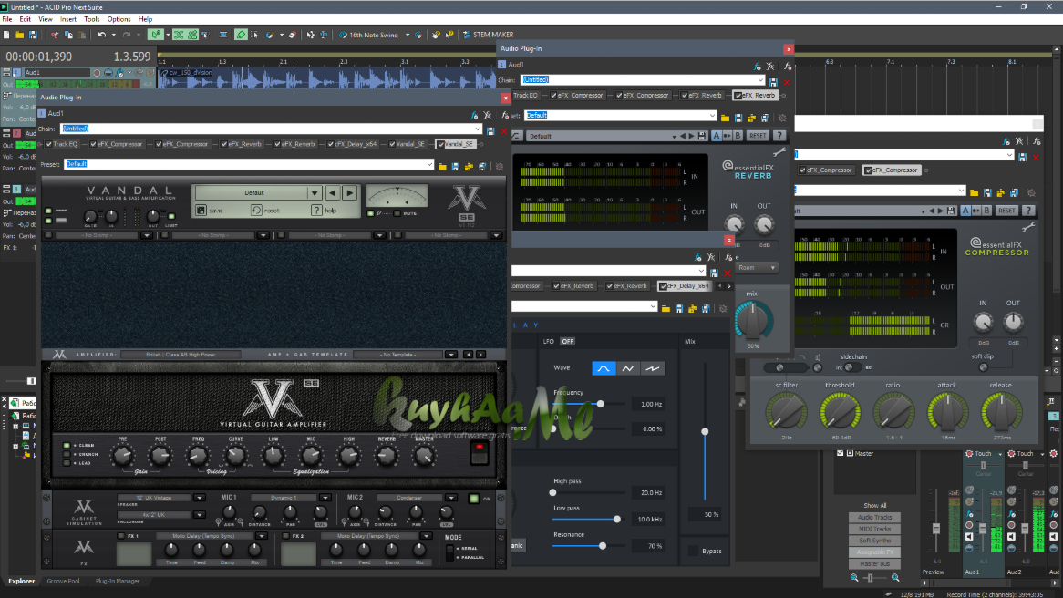
Task: Click the STEM MAKER toolbar button
Action: 488,35
